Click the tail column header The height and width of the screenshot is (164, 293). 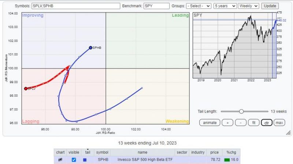(88, 152)
